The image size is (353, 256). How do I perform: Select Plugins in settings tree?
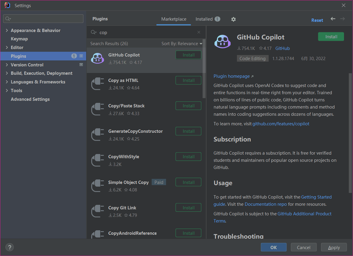click(x=43, y=56)
